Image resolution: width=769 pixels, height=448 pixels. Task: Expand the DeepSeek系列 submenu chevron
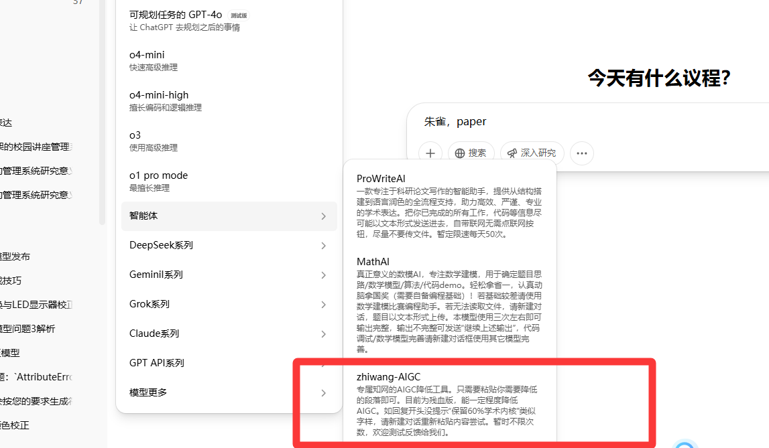[x=323, y=245]
